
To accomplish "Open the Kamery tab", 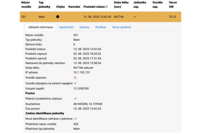I will point(84,27).
